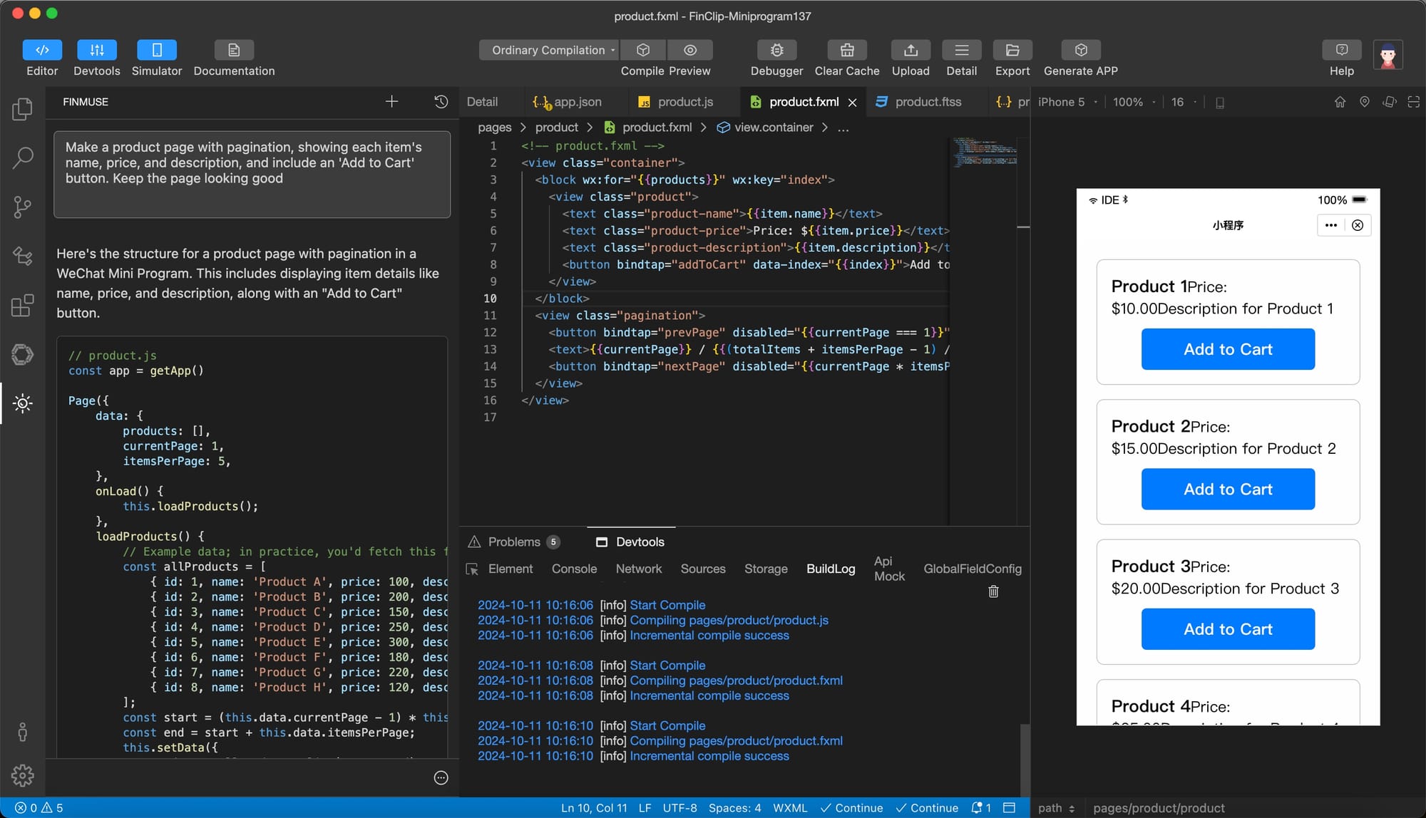This screenshot has height=818, width=1426.
Task: Open the 100% zoom level dropdown
Action: click(1134, 102)
